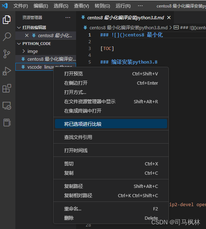Open the Extensions view
Viewport: 206px width, 229px height.
click(7, 88)
